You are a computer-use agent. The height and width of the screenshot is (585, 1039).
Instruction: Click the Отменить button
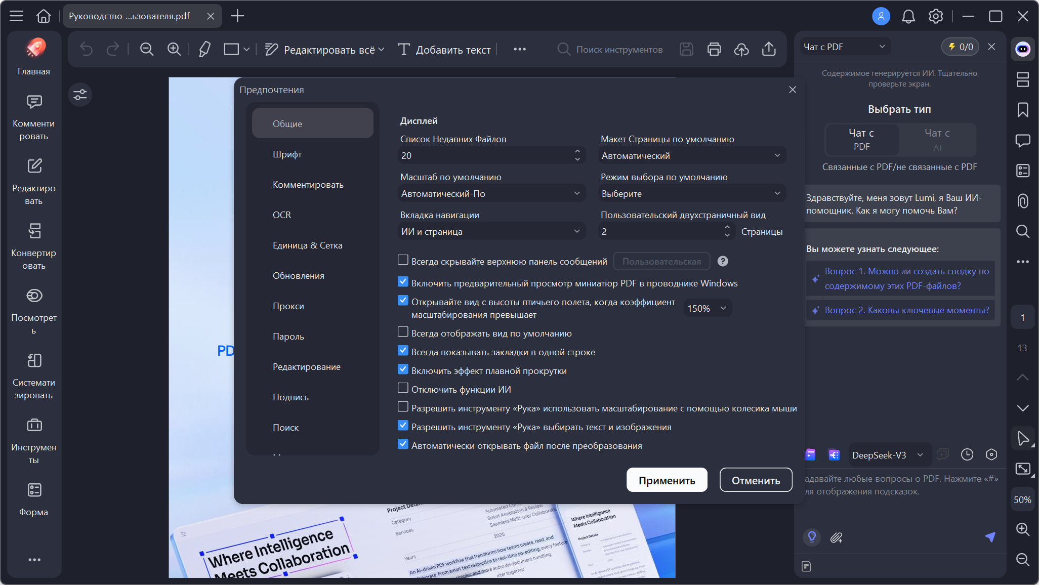pos(756,480)
